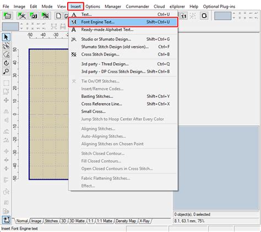
Task: Open the Optional Plug-ins menu
Action: pyautogui.click(x=219, y=7)
